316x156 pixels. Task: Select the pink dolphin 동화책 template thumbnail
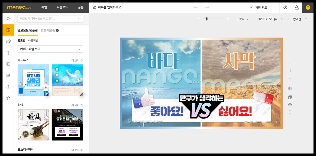pyautogui.click(x=67, y=80)
